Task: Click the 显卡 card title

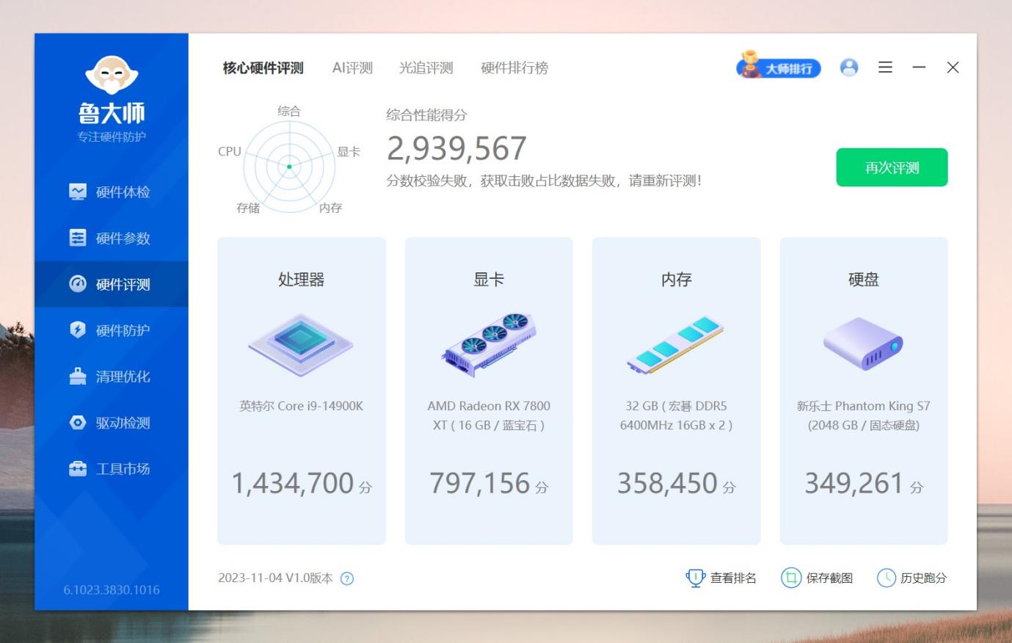Action: point(489,280)
